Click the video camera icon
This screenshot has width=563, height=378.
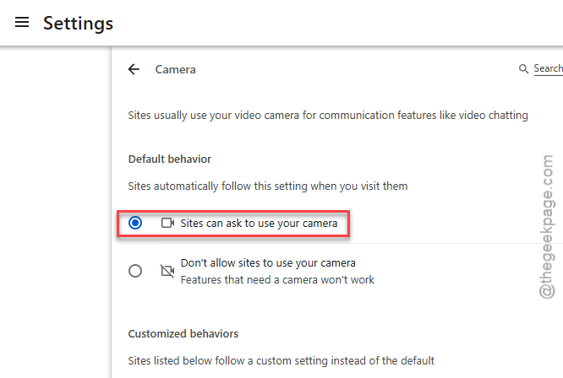(167, 223)
